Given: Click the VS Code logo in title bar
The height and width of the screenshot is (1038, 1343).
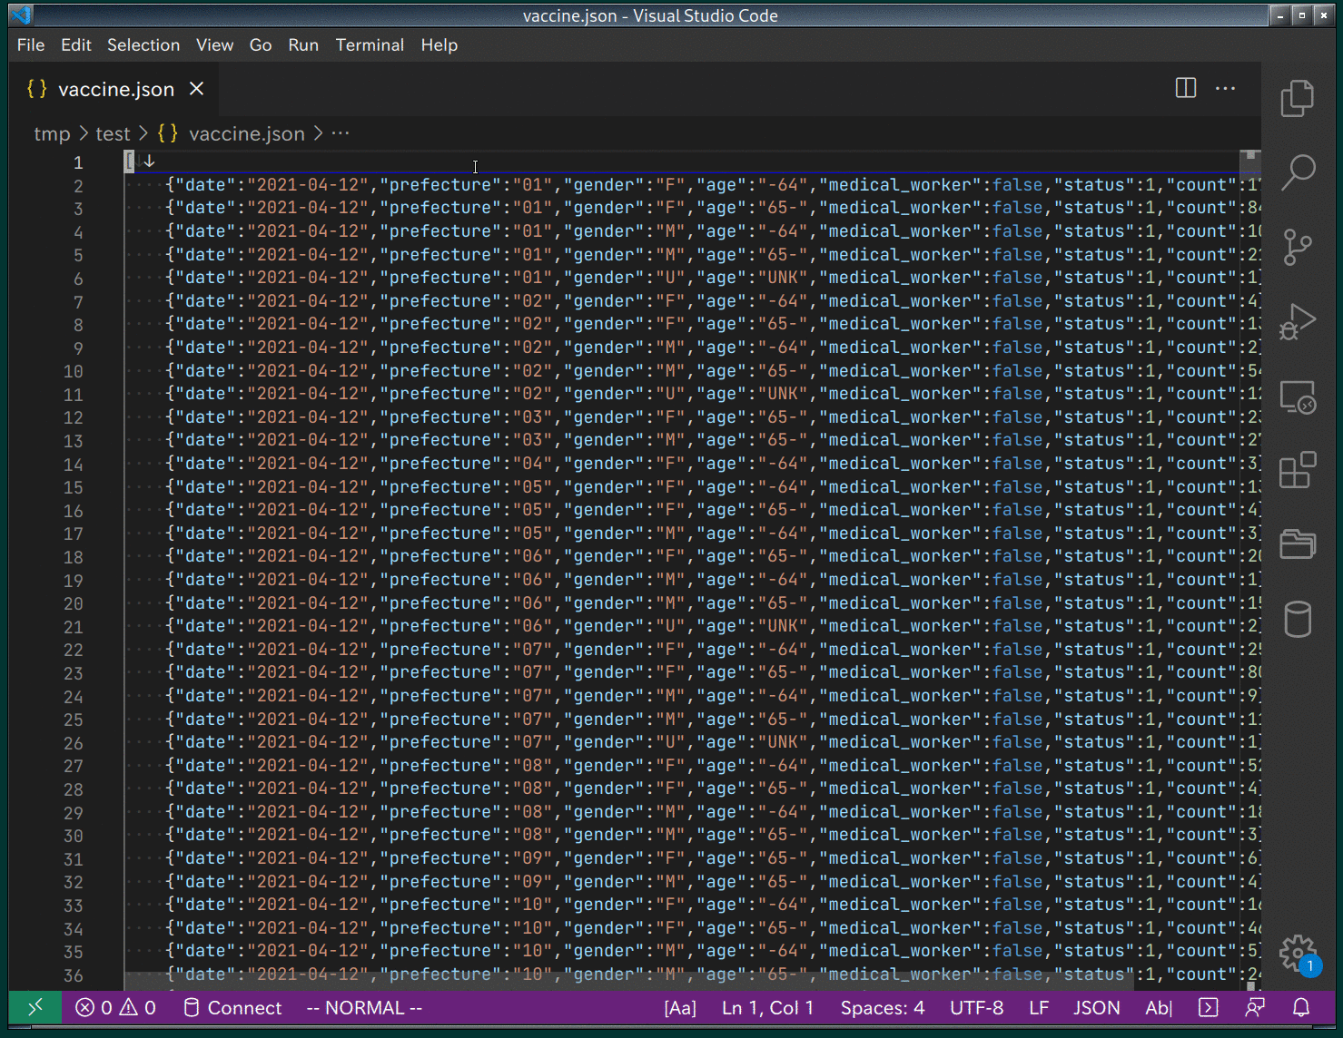Looking at the screenshot, I should pos(22,15).
